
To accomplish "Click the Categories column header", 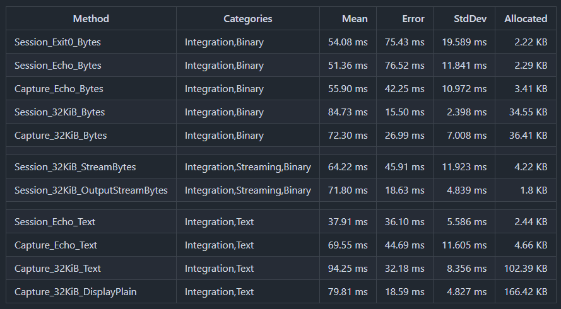I will [247, 18].
